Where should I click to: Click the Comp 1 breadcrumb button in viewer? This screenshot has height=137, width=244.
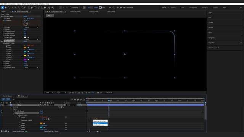tap(50, 16)
